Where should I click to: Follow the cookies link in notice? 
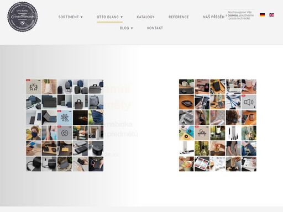tap(233, 15)
